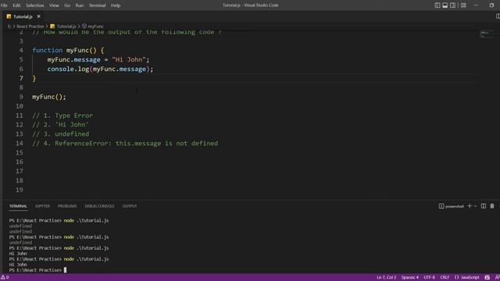Open the Go menu
The width and height of the screenshot is (500, 281).
click(67, 5)
